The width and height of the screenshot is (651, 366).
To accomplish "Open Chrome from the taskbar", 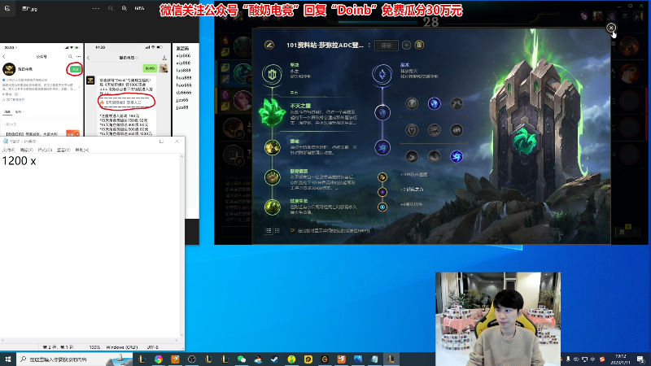I will [x=159, y=359].
